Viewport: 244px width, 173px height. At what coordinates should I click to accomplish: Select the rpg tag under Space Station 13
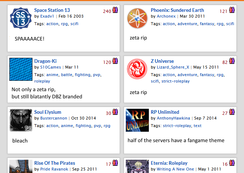pos(64,24)
